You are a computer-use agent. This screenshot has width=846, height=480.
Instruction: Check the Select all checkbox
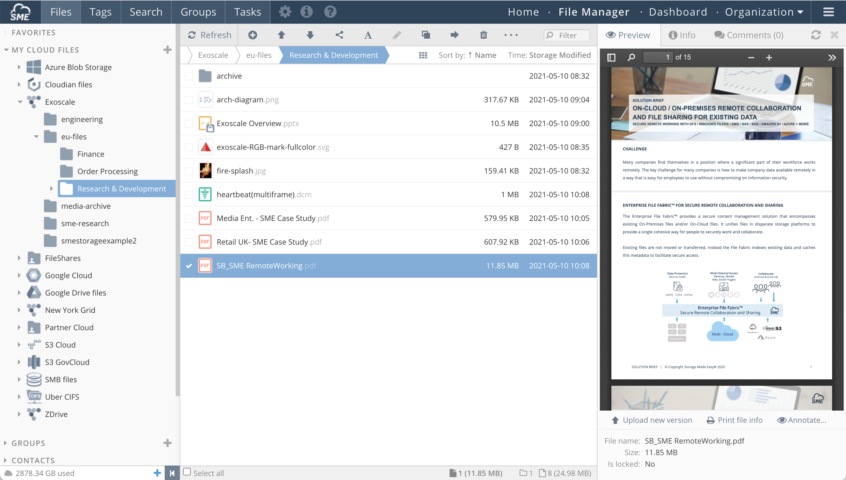pyautogui.click(x=187, y=472)
